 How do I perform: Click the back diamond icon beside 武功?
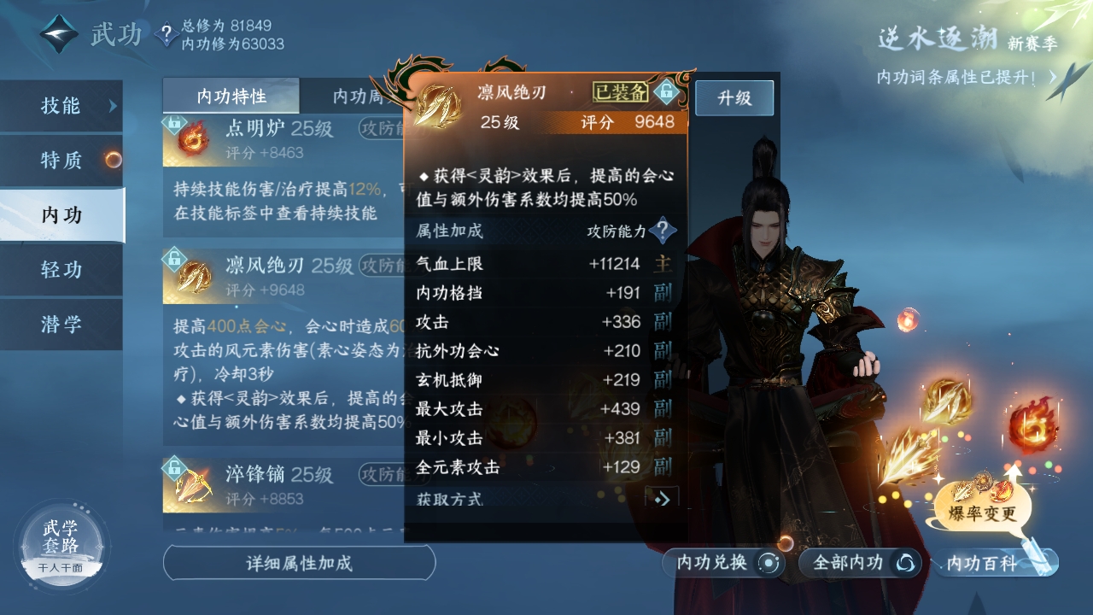point(59,33)
